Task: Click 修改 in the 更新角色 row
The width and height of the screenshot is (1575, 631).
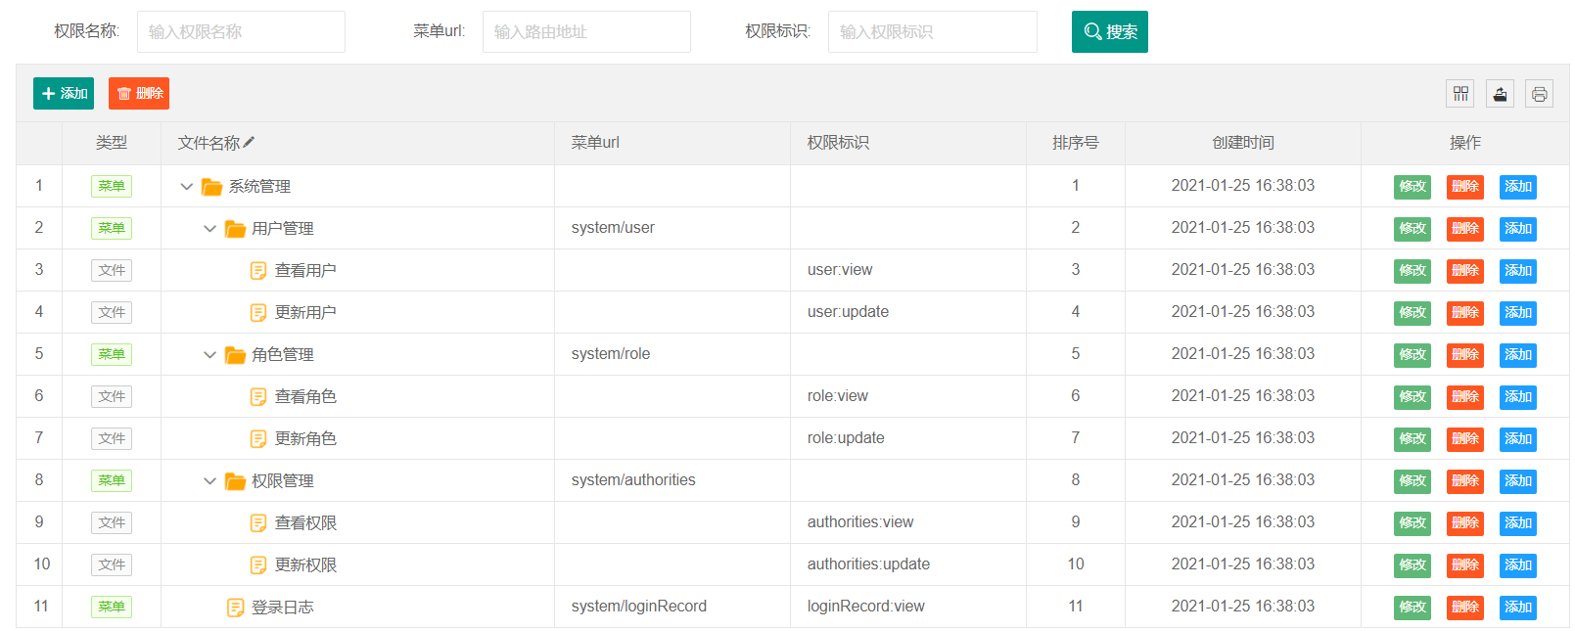Action: tap(1412, 439)
